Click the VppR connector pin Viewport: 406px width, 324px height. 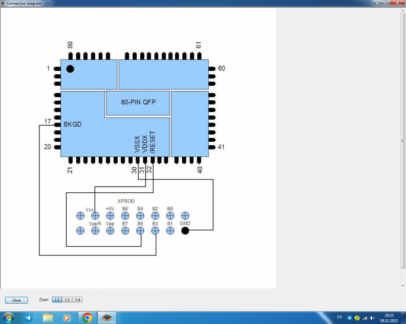tap(95, 230)
